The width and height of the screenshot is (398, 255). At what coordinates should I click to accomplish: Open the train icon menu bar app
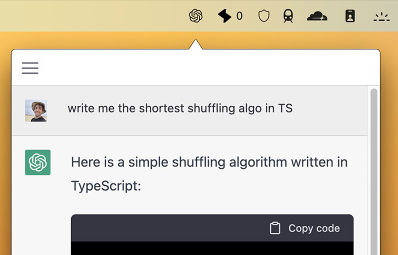coord(288,16)
